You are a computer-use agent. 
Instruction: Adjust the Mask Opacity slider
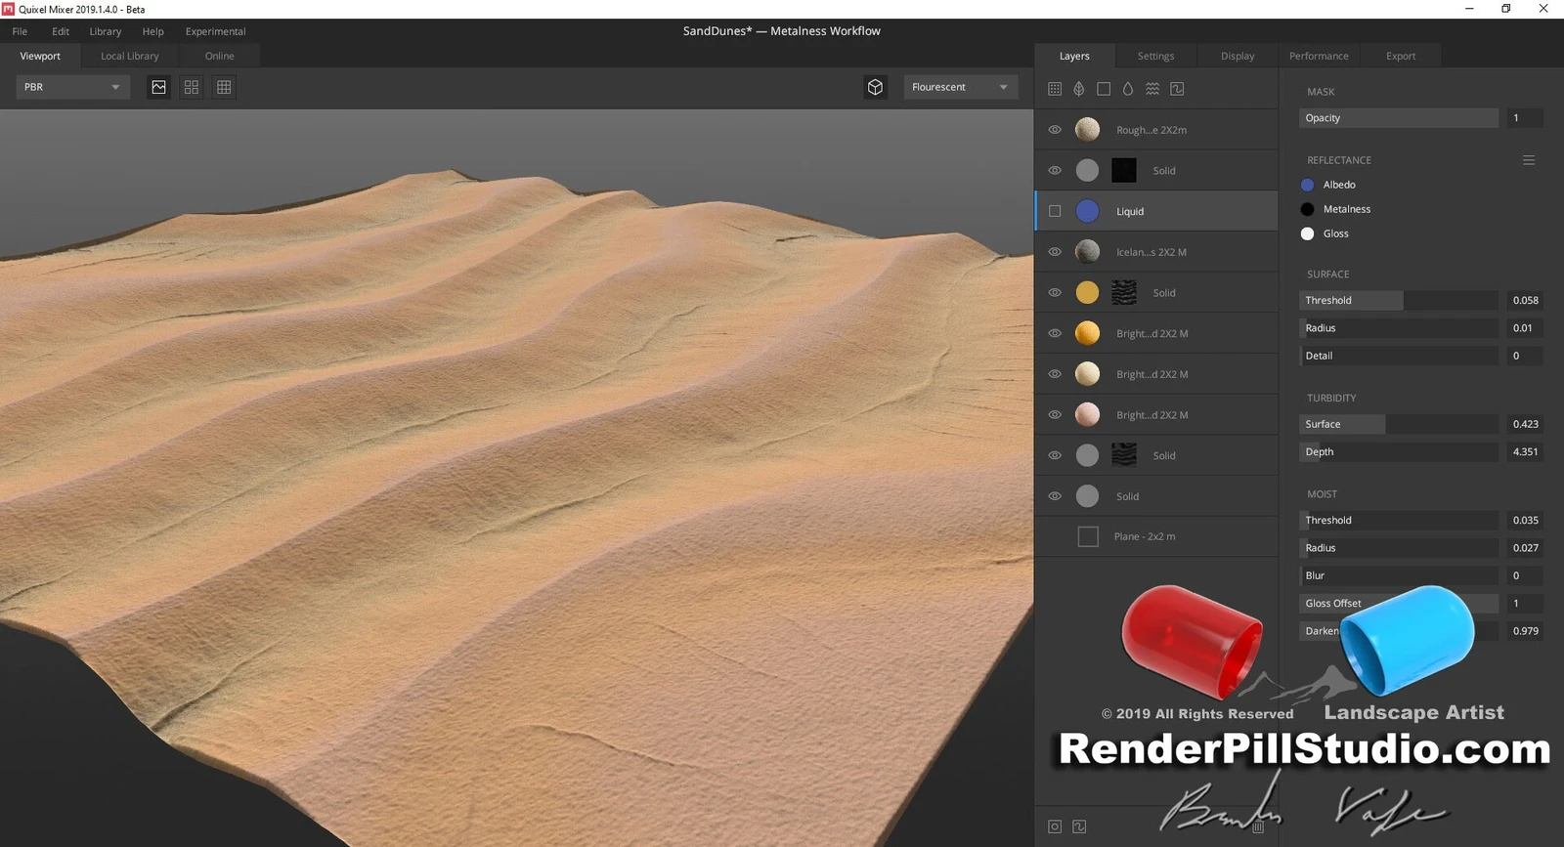pyautogui.click(x=1399, y=118)
